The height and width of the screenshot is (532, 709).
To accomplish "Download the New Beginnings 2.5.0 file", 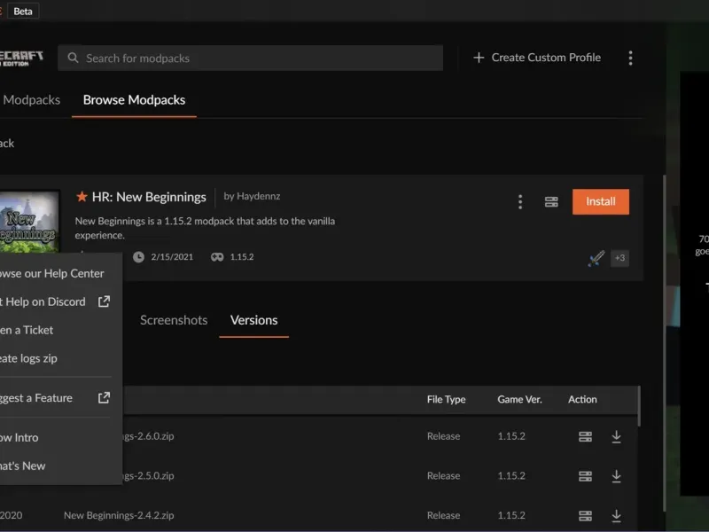I will point(616,476).
